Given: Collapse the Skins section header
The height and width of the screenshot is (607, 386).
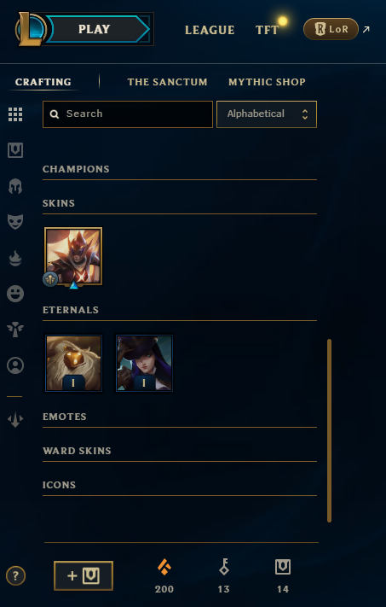Looking at the screenshot, I should (x=180, y=204).
